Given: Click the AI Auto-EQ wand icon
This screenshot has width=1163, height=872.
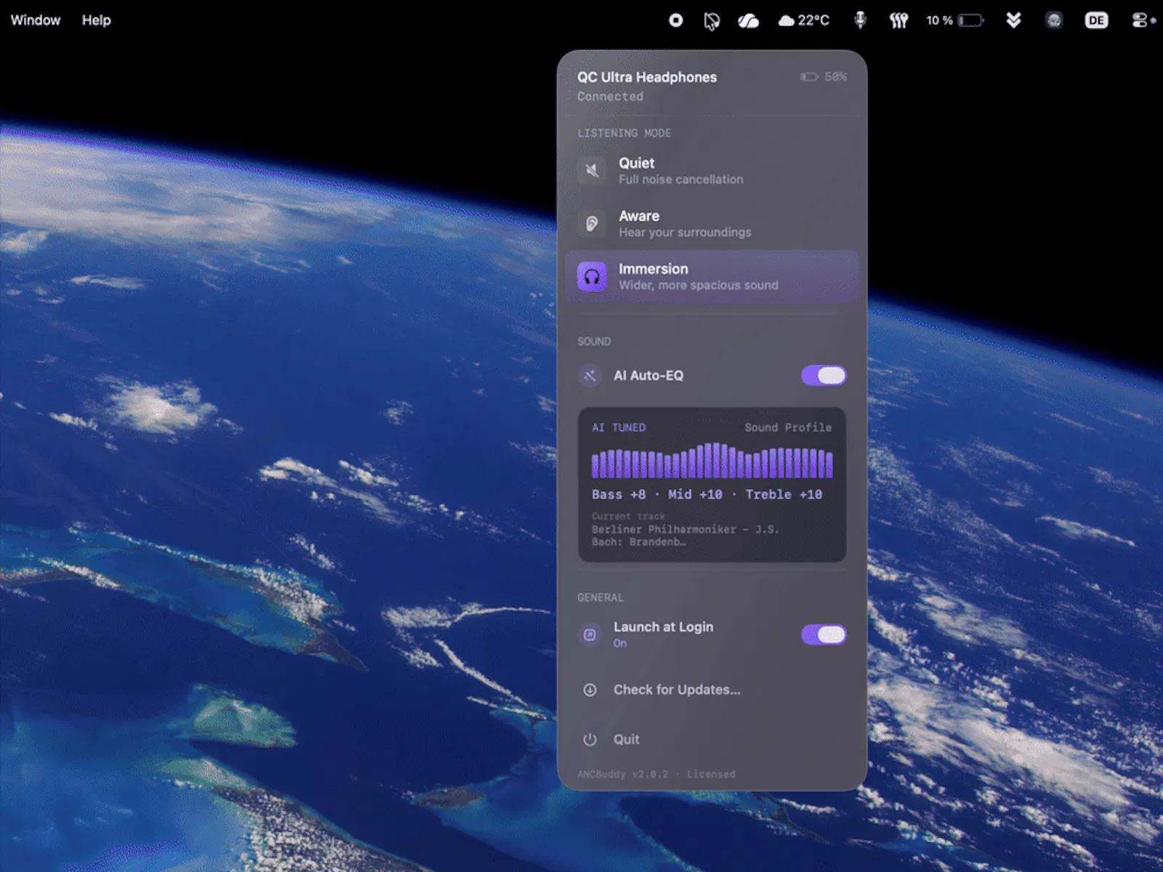Looking at the screenshot, I should click(x=589, y=376).
